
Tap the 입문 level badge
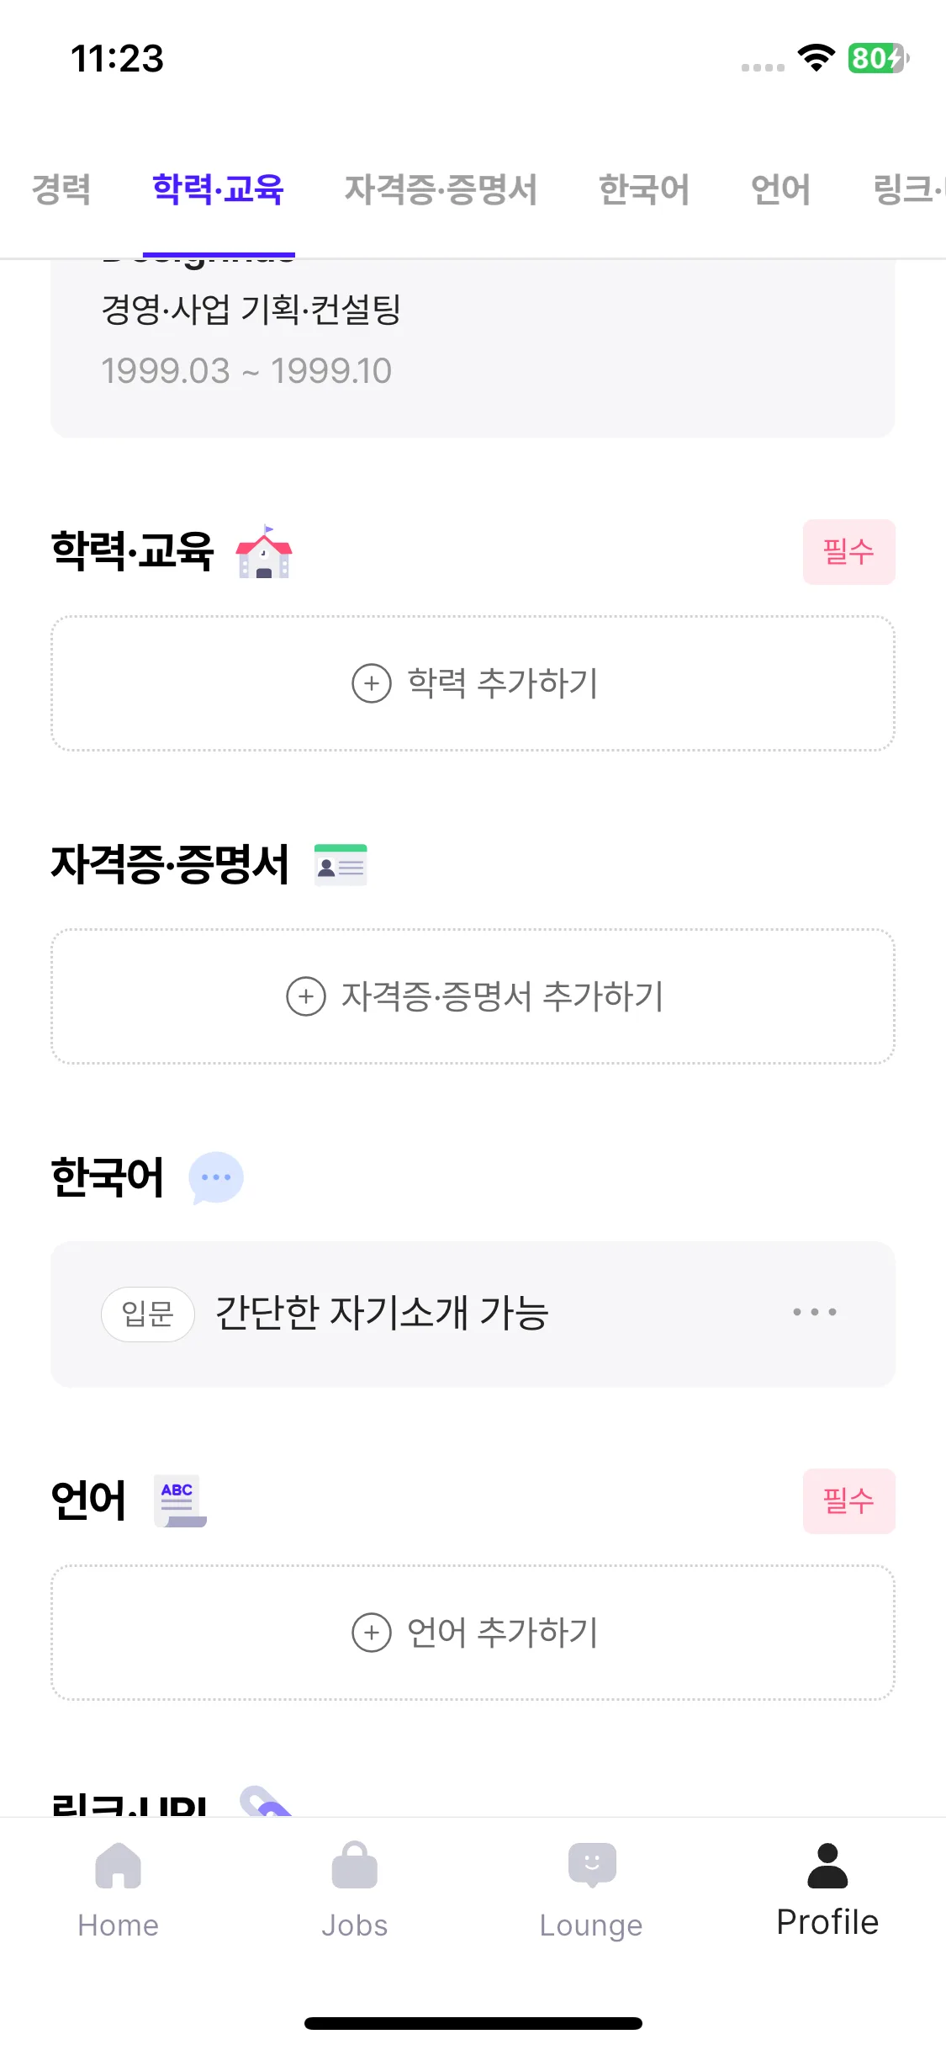[148, 1314]
